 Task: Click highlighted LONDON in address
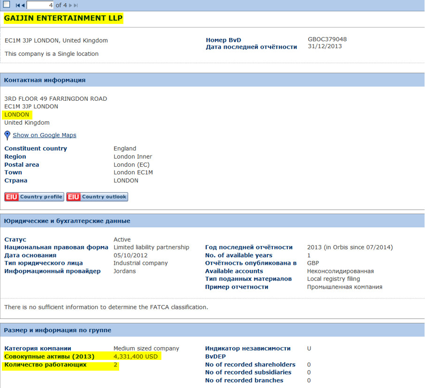[x=16, y=114]
